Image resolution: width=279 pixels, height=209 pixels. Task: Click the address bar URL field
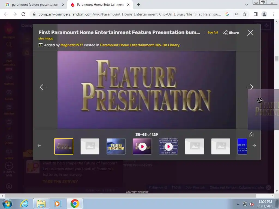pos(130,14)
